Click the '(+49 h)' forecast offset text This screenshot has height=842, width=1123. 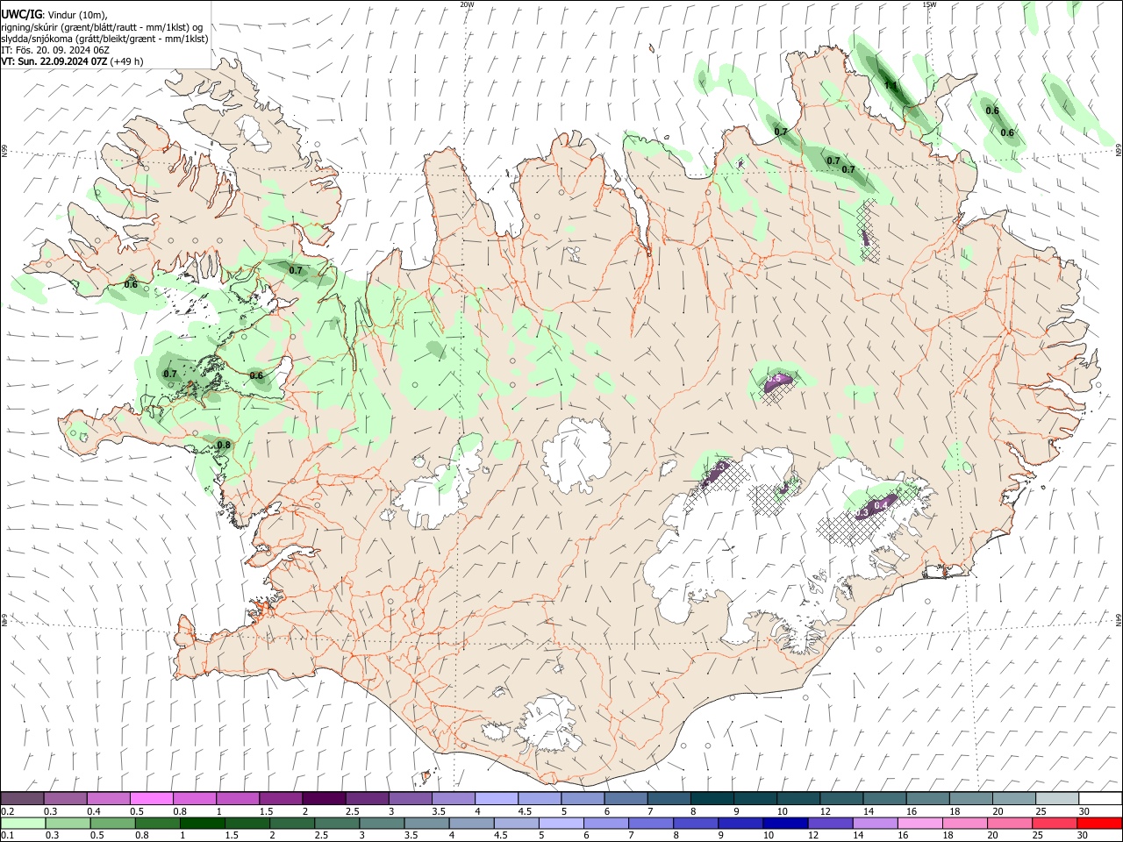tap(128, 61)
